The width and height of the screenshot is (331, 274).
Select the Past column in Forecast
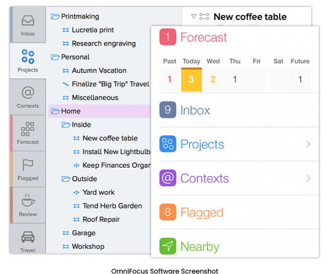click(x=169, y=79)
